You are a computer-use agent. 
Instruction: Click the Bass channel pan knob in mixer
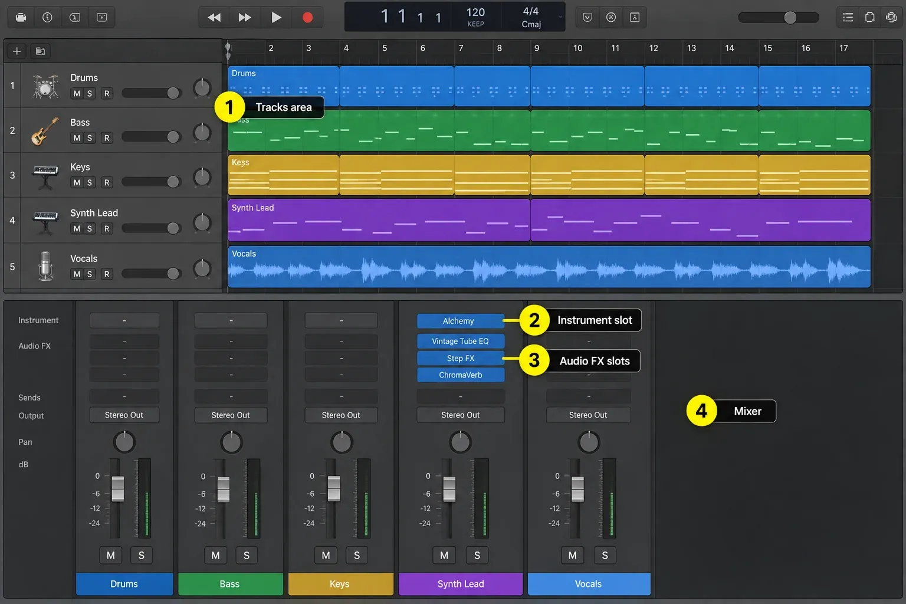(231, 442)
